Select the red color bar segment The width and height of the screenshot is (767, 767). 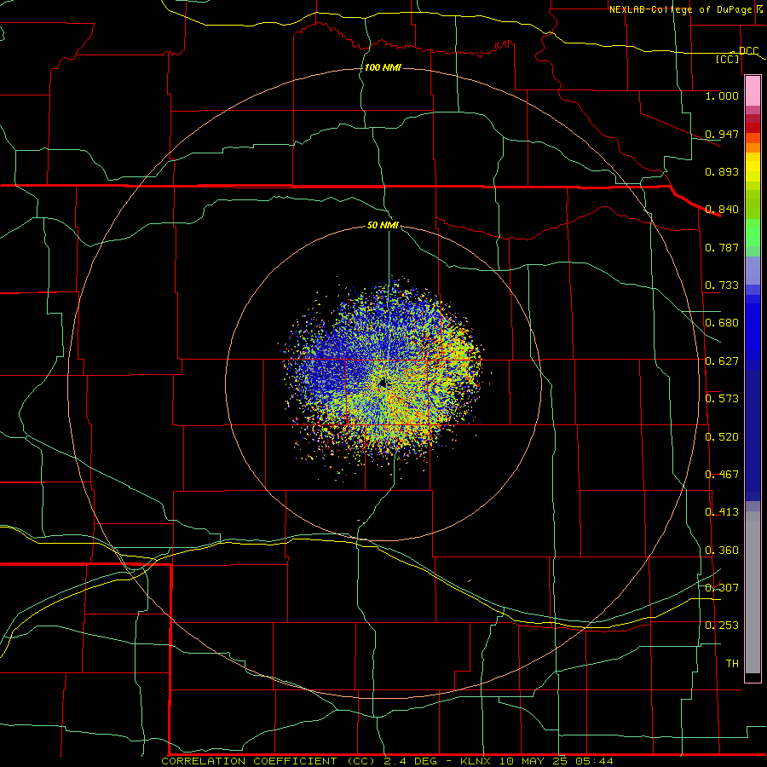pyautogui.click(x=753, y=128)
